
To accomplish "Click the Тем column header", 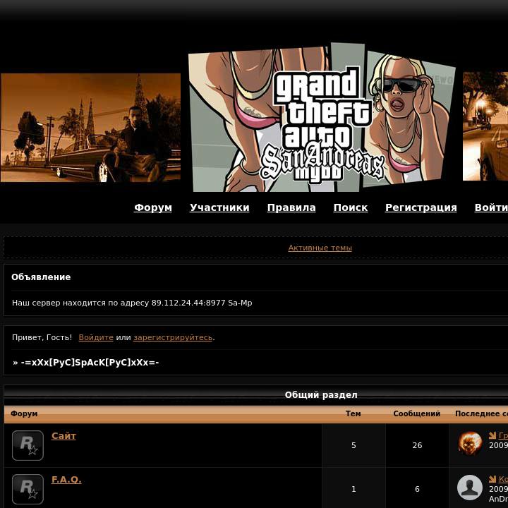I will [353, 413].
